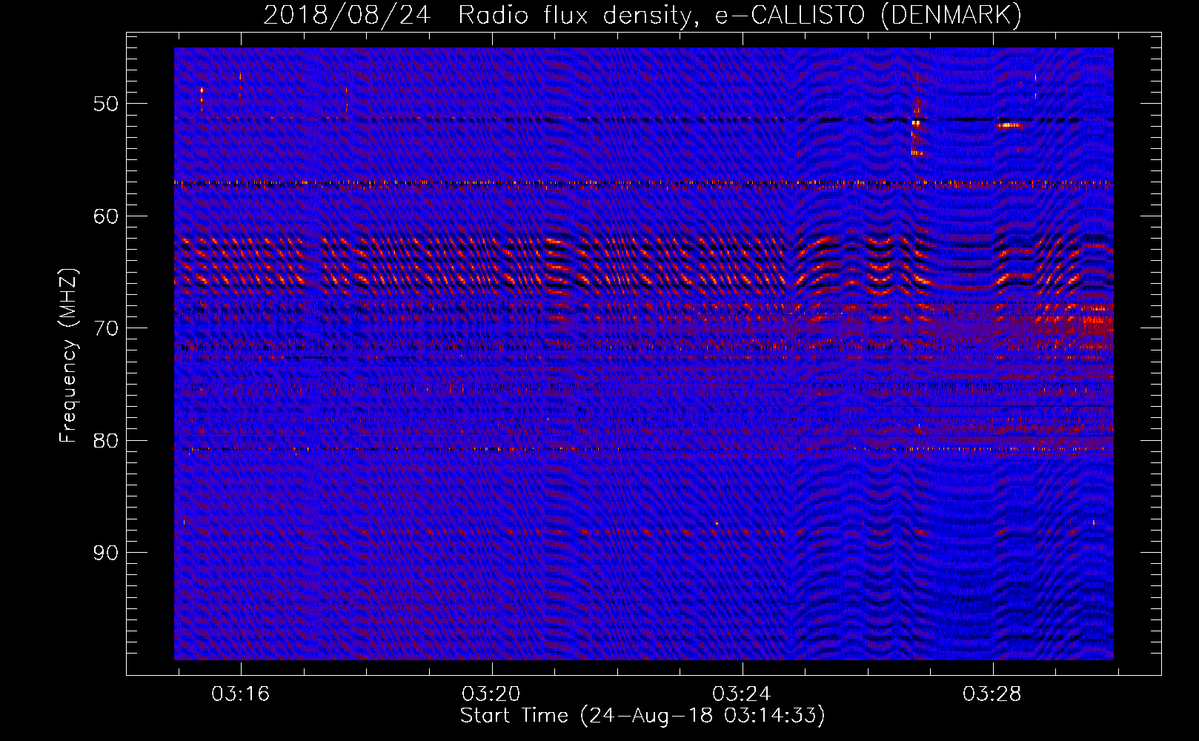
Task: Click the 03:20 time tick label
Action: [491, 694]
